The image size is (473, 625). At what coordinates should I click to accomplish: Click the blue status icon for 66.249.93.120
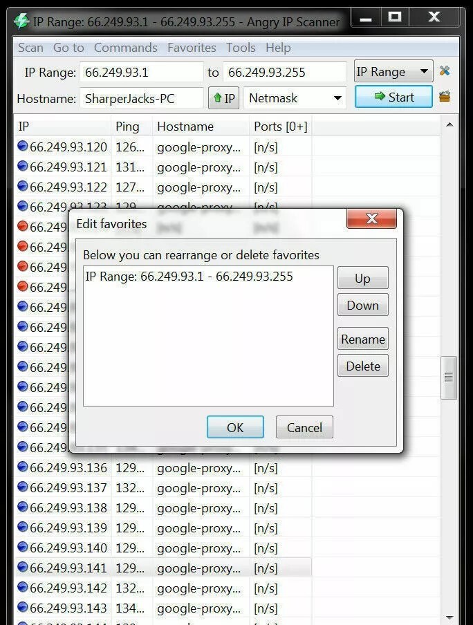[x=23, y=147]
